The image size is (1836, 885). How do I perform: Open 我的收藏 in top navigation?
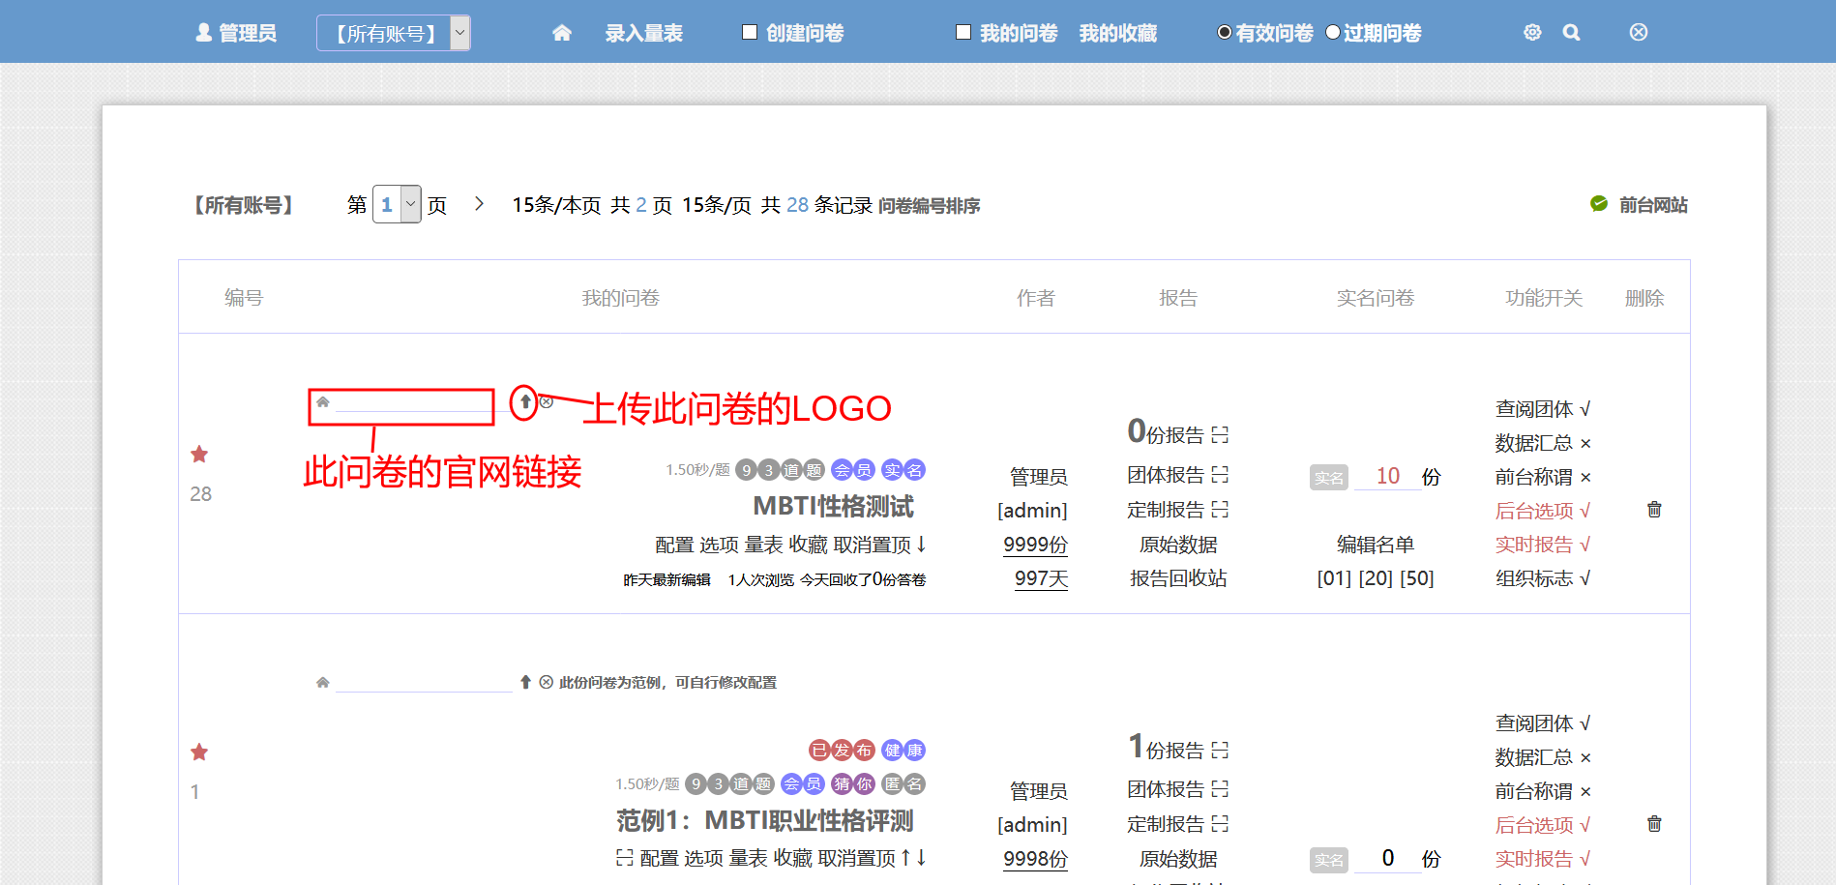pyautogui.click(x=1118, y=33)
